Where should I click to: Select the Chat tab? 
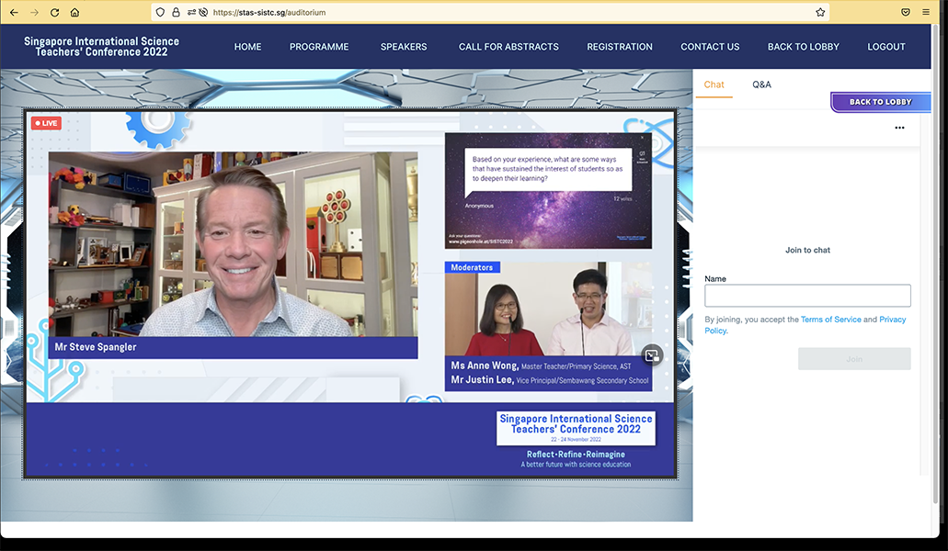point(714,84)
